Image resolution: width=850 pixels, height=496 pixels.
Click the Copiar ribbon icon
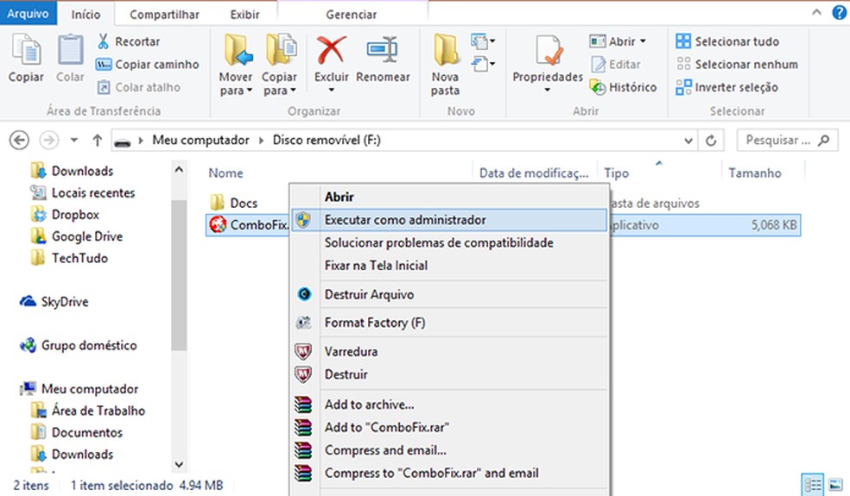[x=26, y=49]
